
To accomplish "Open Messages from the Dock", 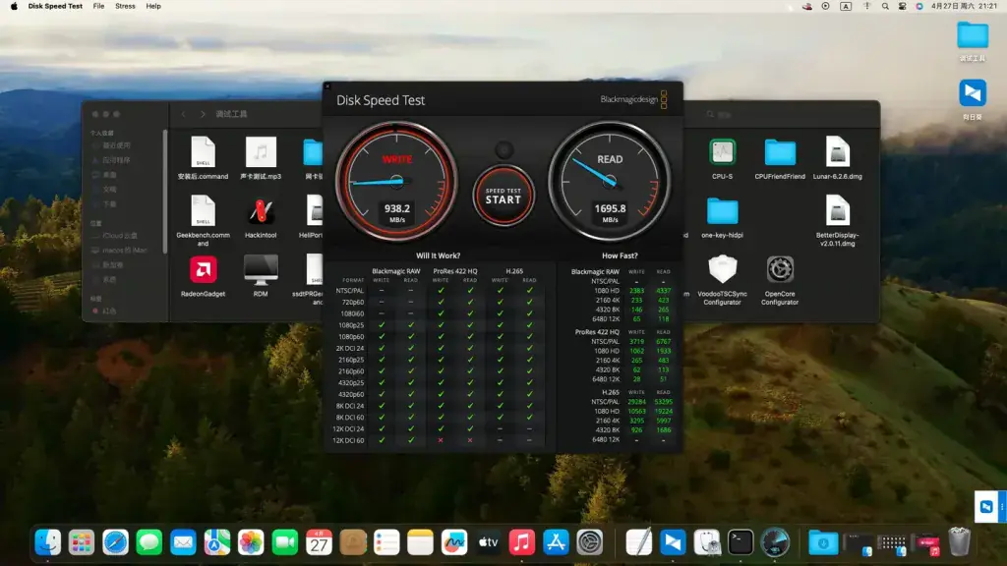I will click(x=149, y=542).
